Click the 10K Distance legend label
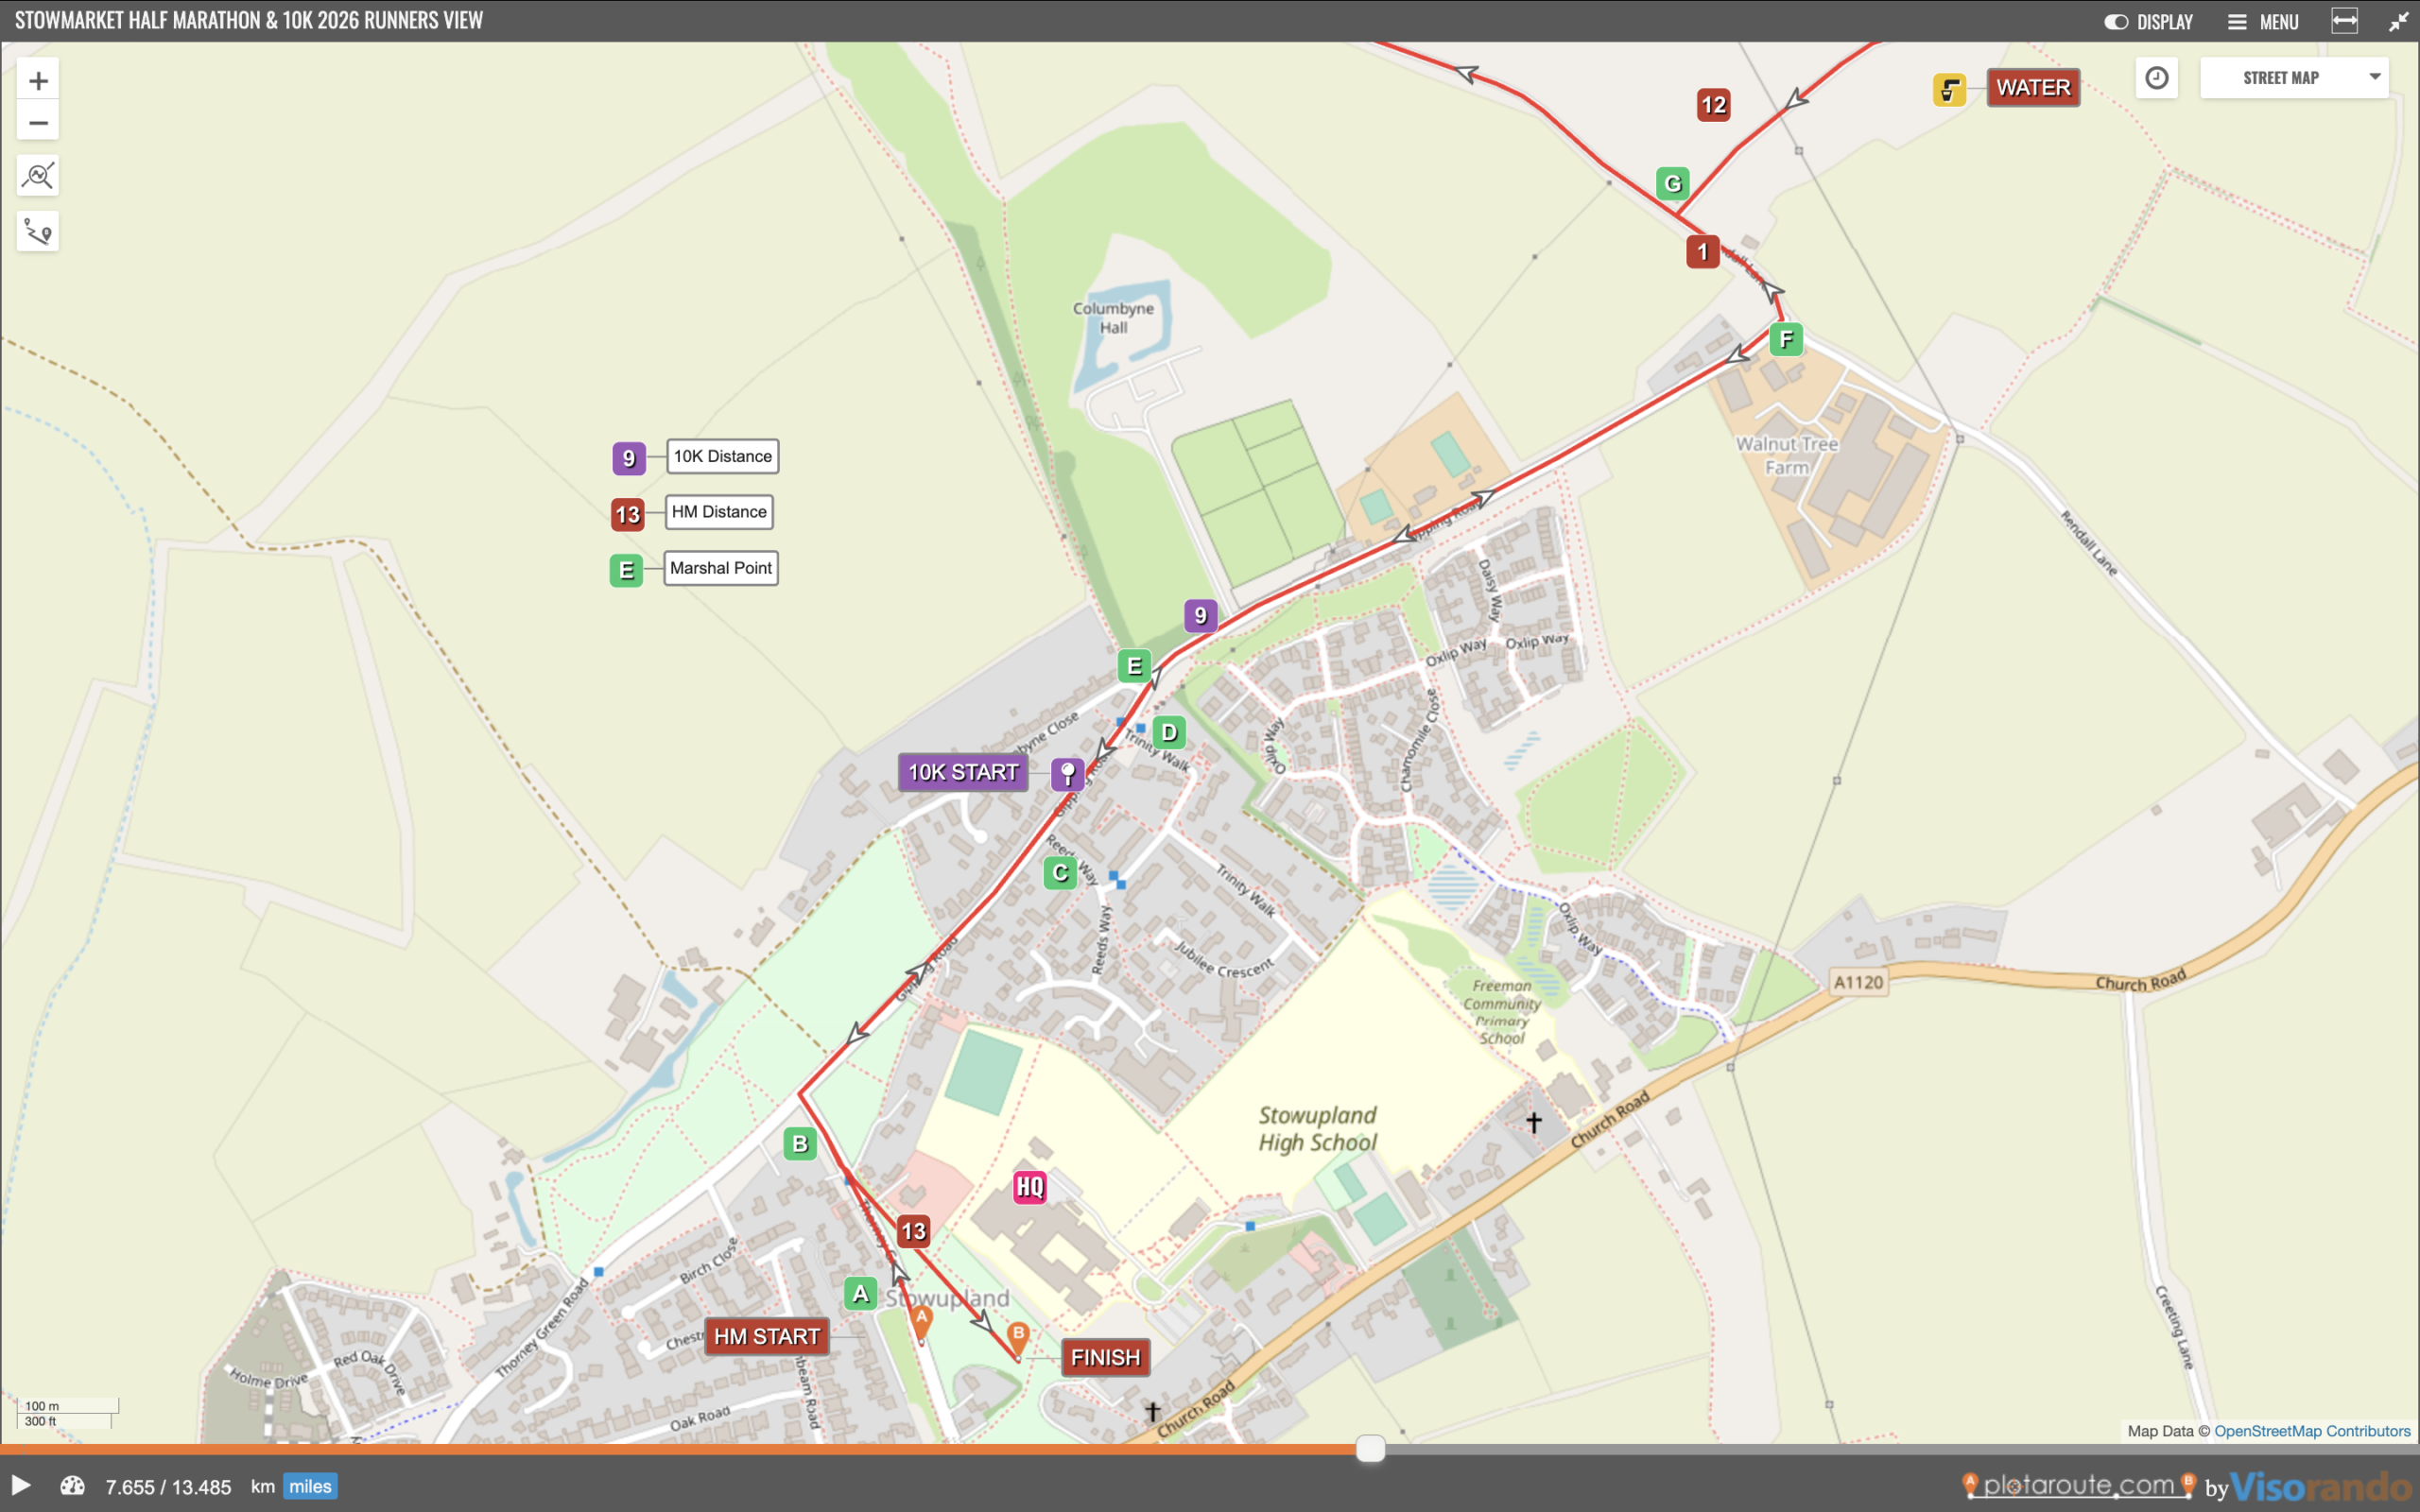Image resolution: width=2420 pixels, height=1512 pixels. (722, 456)
